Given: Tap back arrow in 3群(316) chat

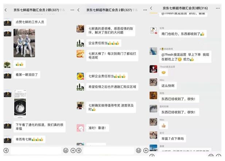Looking at the screenshot, I should click(151, 8).
